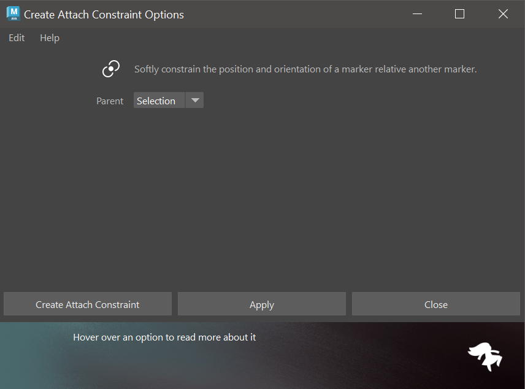Viewport: 525px width, 389px height.
Task: Expand the Parent dropdown arrow
Action: (x=194, y=101)
